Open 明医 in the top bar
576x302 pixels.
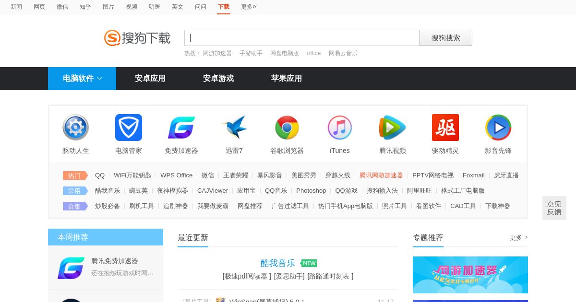point(155,7)
